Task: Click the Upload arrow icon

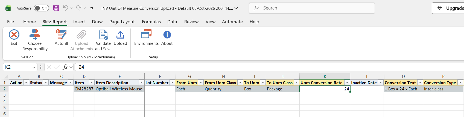Action: tap(120, 35)
